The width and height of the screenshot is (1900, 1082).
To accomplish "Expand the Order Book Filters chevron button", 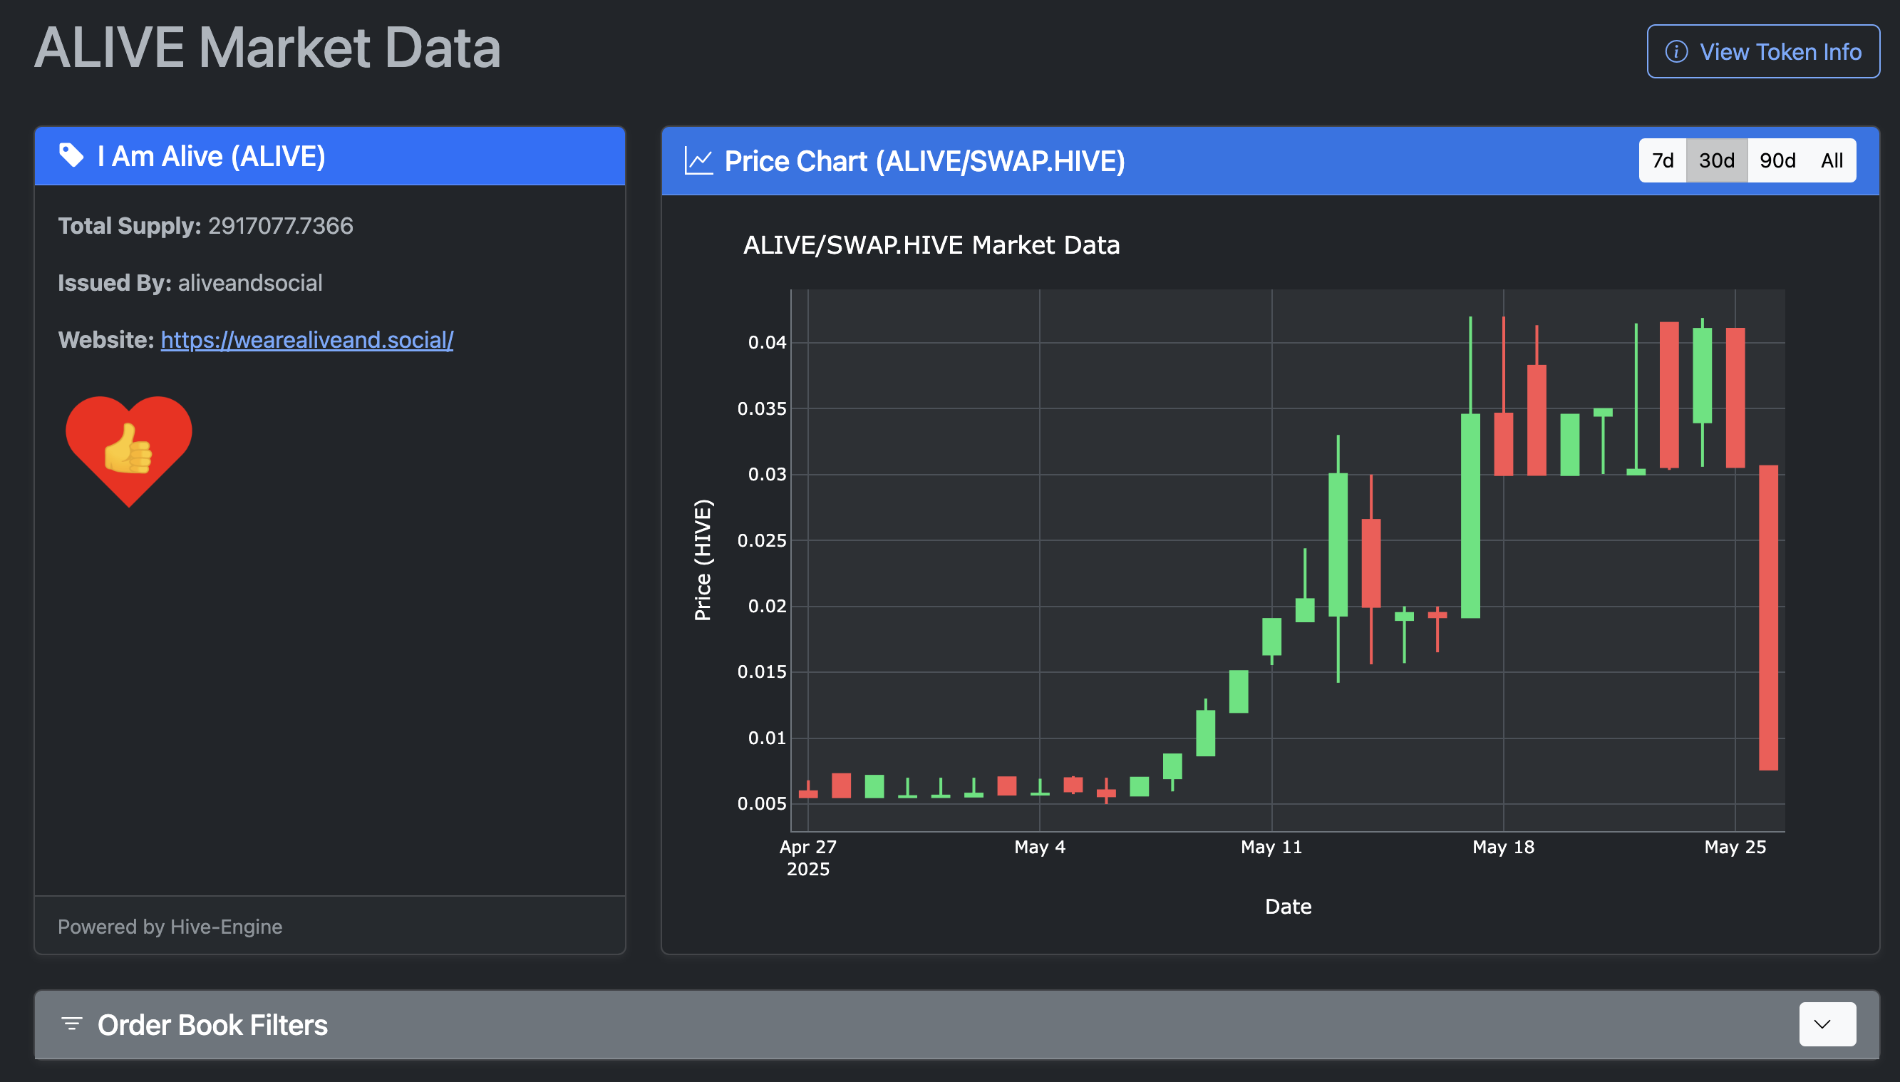I will tap(1827, 1024).
